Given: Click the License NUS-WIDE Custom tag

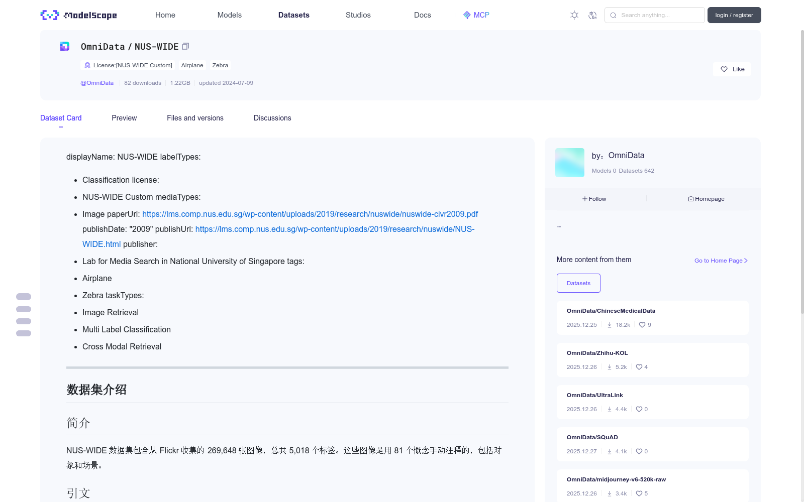Looking at the screenshot, I should (x=128, y=65).
